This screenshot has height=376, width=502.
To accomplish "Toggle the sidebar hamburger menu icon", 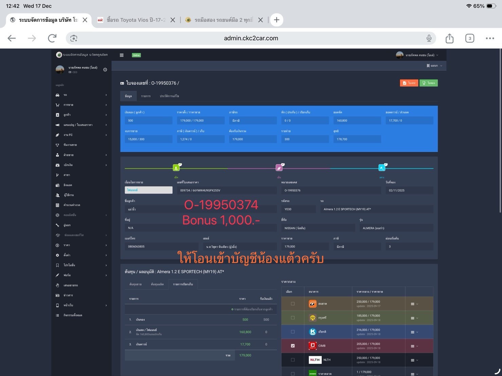I will coord(122,55).
